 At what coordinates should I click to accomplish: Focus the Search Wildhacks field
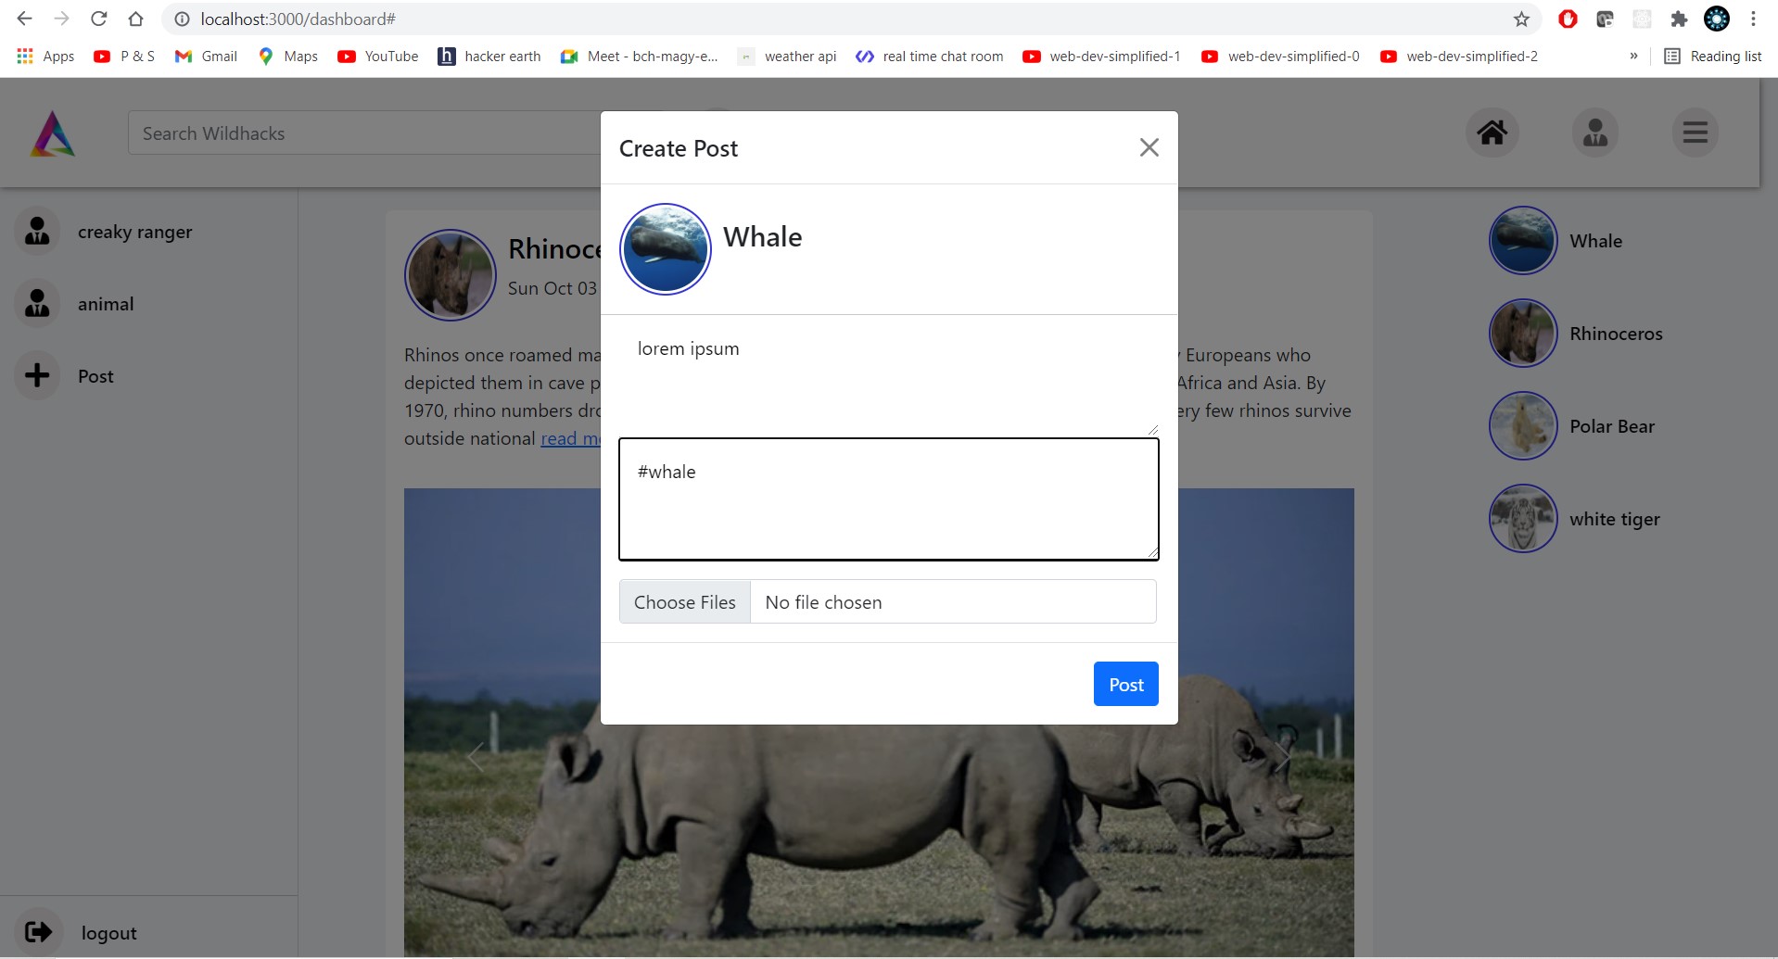click(365, 132)
